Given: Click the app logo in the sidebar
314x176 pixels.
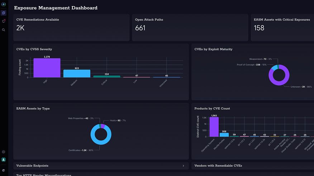Looking at the screenshot, I should click(x=4, y=4).
